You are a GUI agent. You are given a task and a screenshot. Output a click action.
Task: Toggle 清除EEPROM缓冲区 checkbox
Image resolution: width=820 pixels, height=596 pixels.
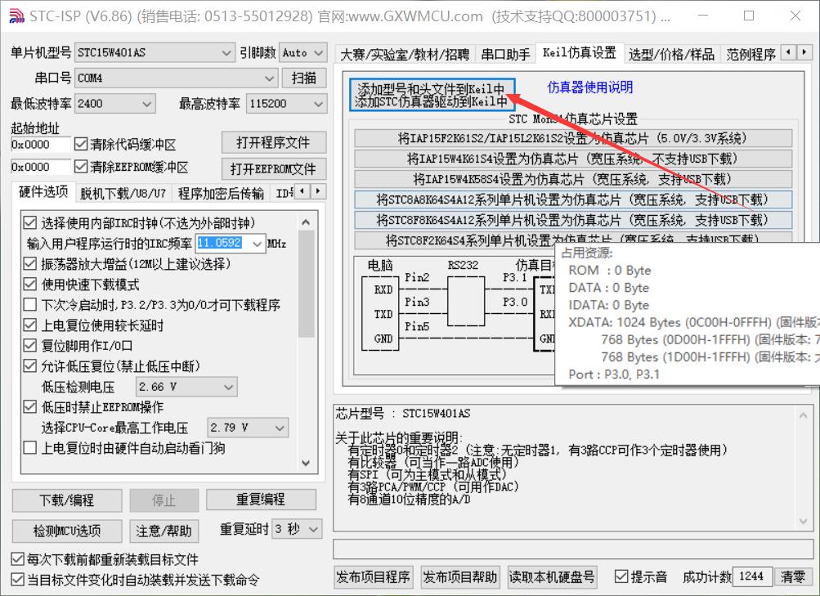click(x=81, y=167)
